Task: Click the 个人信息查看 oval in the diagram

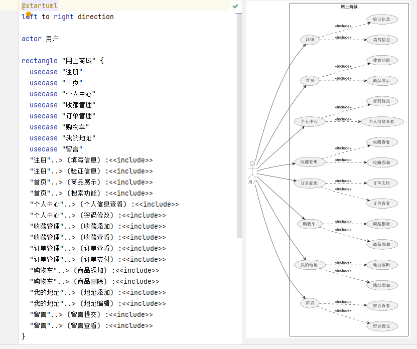Action: pos(382,122)
